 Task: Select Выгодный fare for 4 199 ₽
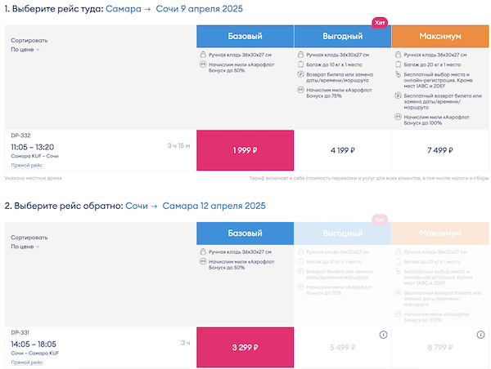(342, 150)
